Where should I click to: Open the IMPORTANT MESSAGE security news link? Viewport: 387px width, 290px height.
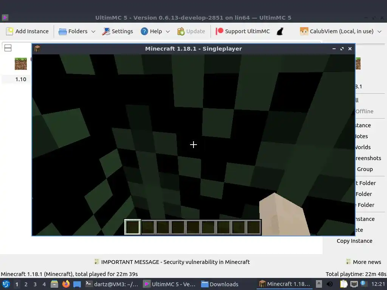tap(175, 262)
